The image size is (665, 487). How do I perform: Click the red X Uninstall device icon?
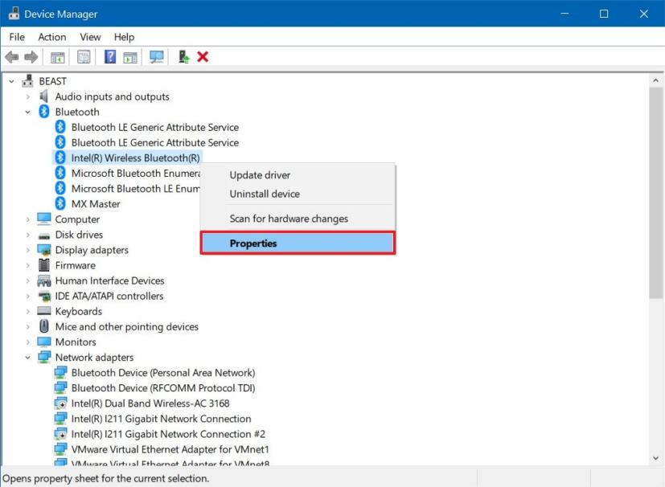203,57
